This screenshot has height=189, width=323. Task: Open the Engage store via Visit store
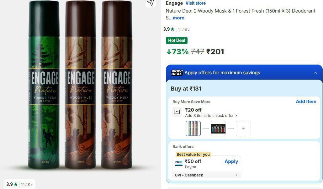(x=195, y=3)
